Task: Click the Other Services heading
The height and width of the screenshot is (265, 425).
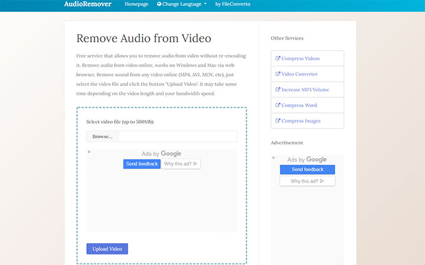Action: pos(287,38)
